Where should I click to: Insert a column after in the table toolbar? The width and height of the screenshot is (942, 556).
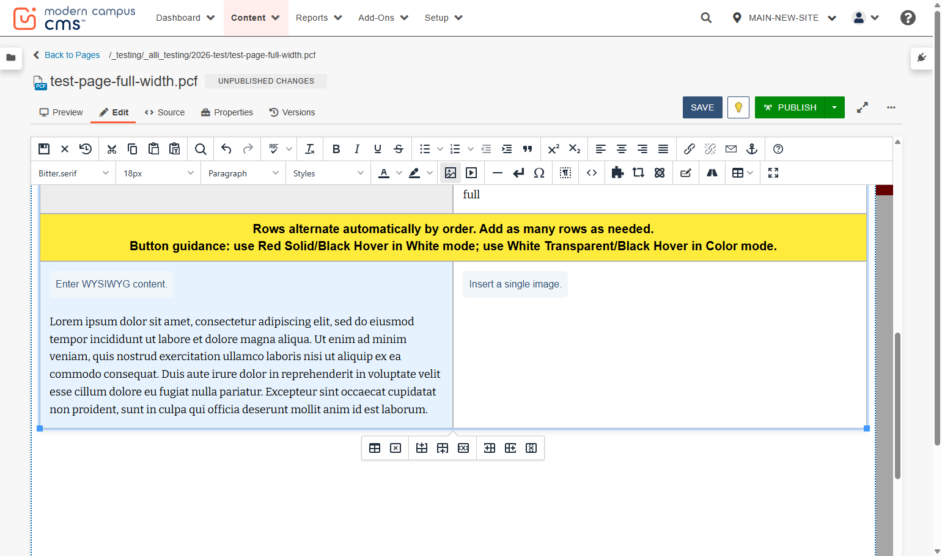[x=510, y=448]
